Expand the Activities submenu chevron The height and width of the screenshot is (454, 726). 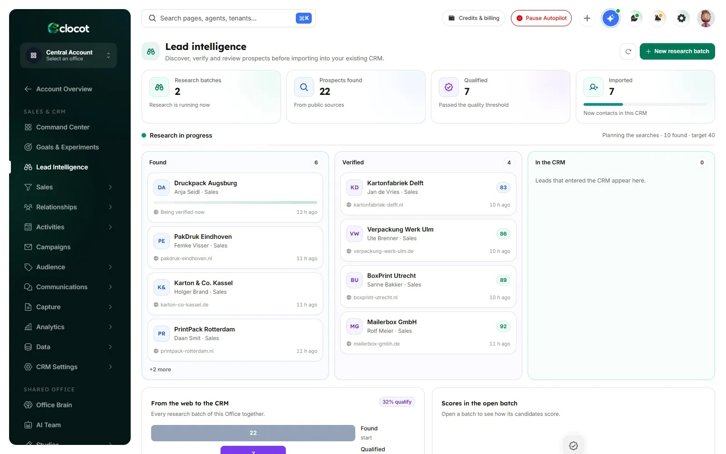[x=110, y=227]
